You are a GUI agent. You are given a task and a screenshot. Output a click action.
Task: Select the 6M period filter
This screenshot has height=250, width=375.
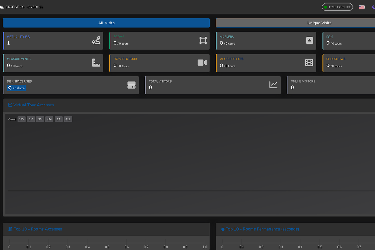49,119
